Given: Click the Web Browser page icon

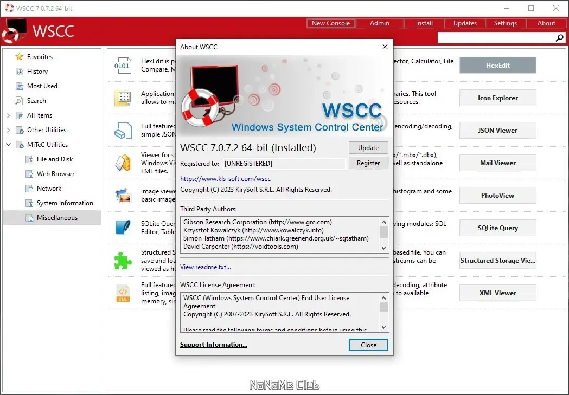Looking at the screenshot, I should coord(29,174).
